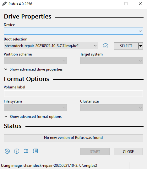Close the Rufus window with the X

tap(140, 4)
